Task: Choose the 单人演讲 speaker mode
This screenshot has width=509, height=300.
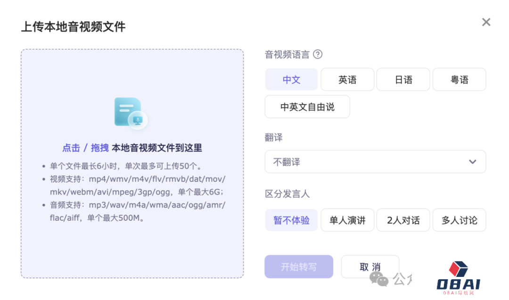Action: (x=347, y=220)
